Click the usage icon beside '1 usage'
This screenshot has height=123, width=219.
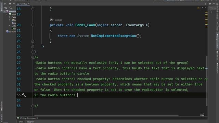coord(51,20)
